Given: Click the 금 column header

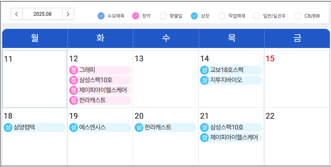Looking at the screenshot, I should [297, 38].
